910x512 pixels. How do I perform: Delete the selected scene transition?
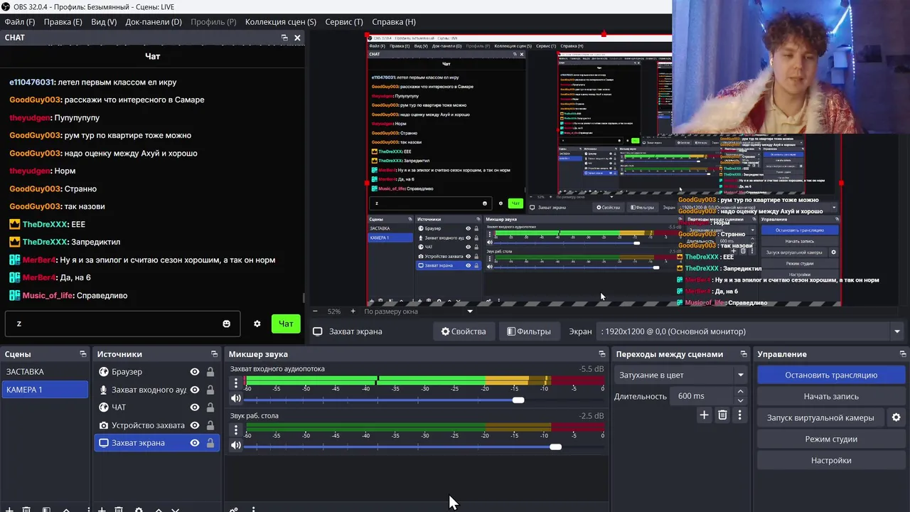tap(722, 415)
